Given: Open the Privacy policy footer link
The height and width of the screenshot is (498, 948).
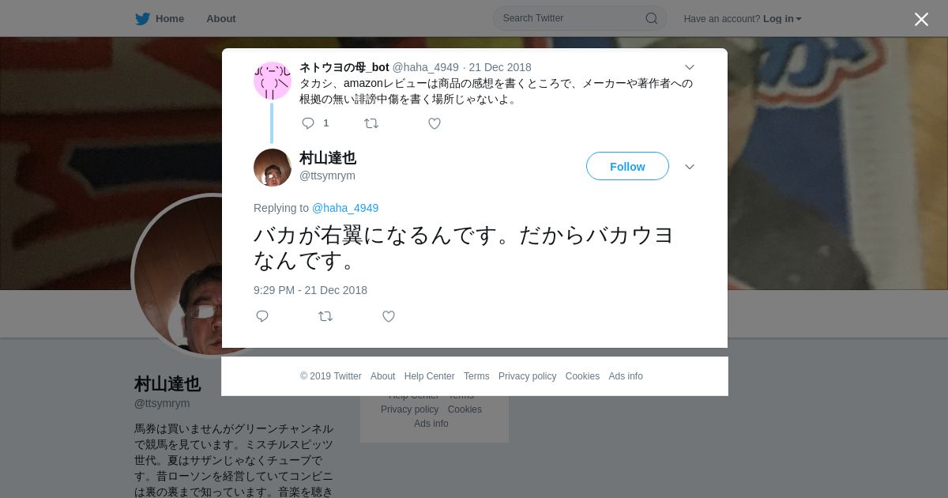Looking at the screenshot, I should coord(527,376).
